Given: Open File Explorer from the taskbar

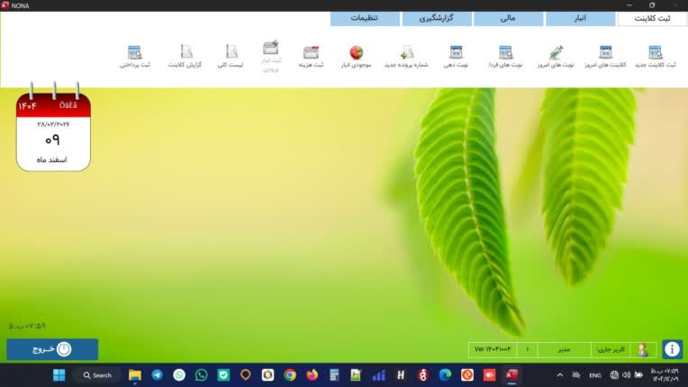Looking at the screenshot, I should [135, 375].
